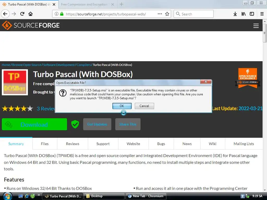The width and height of the screenshot is (267, 200).
Task: Open the Website tab
Action: point(133,144)
